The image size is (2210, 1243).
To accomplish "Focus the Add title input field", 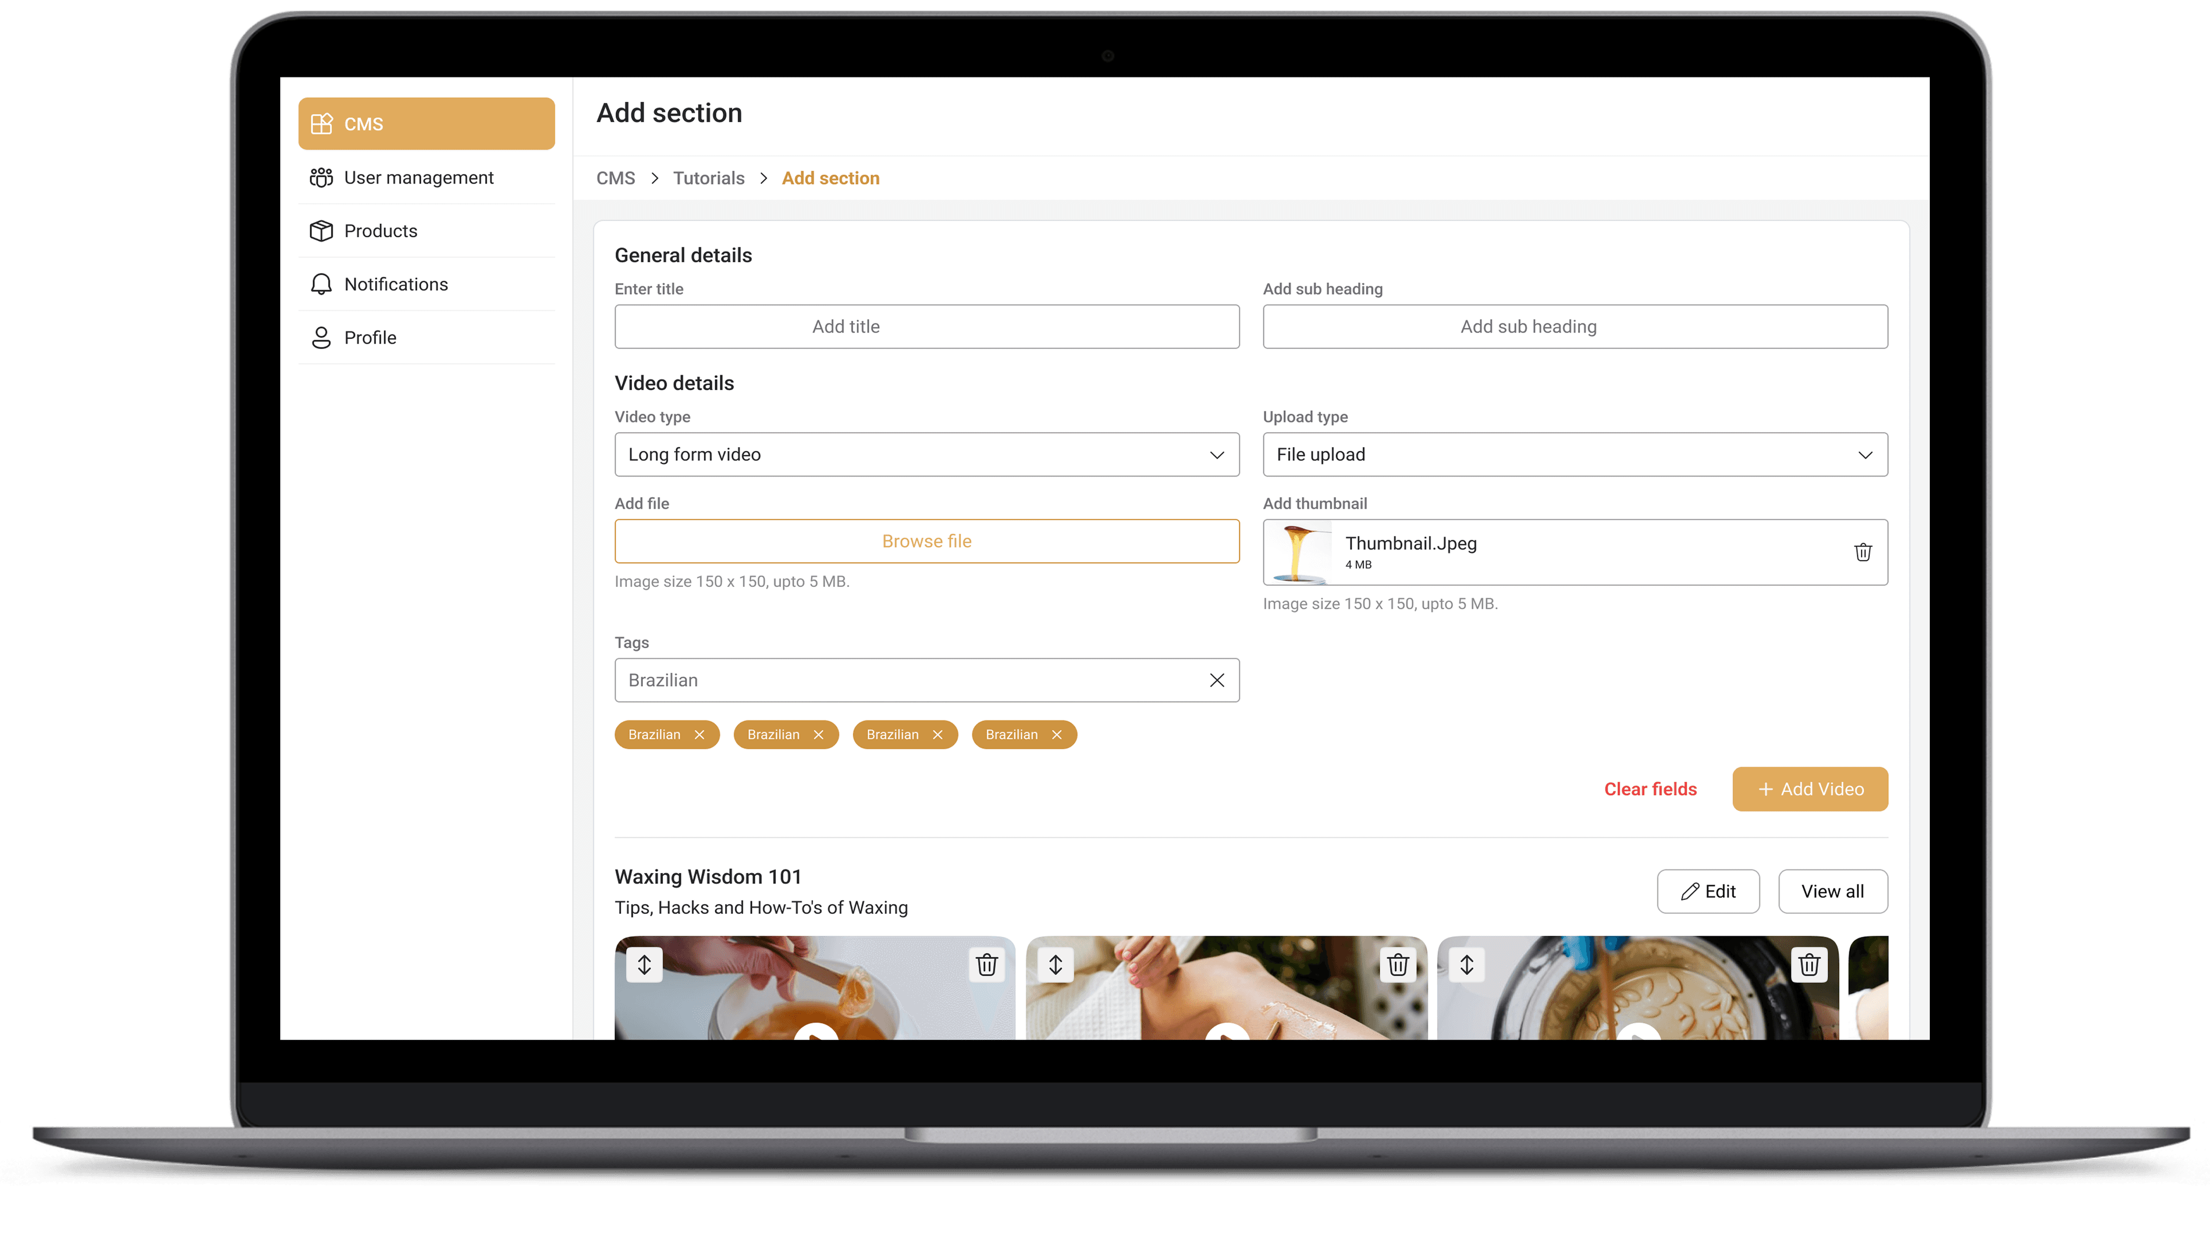I will (x=927, y=327).
